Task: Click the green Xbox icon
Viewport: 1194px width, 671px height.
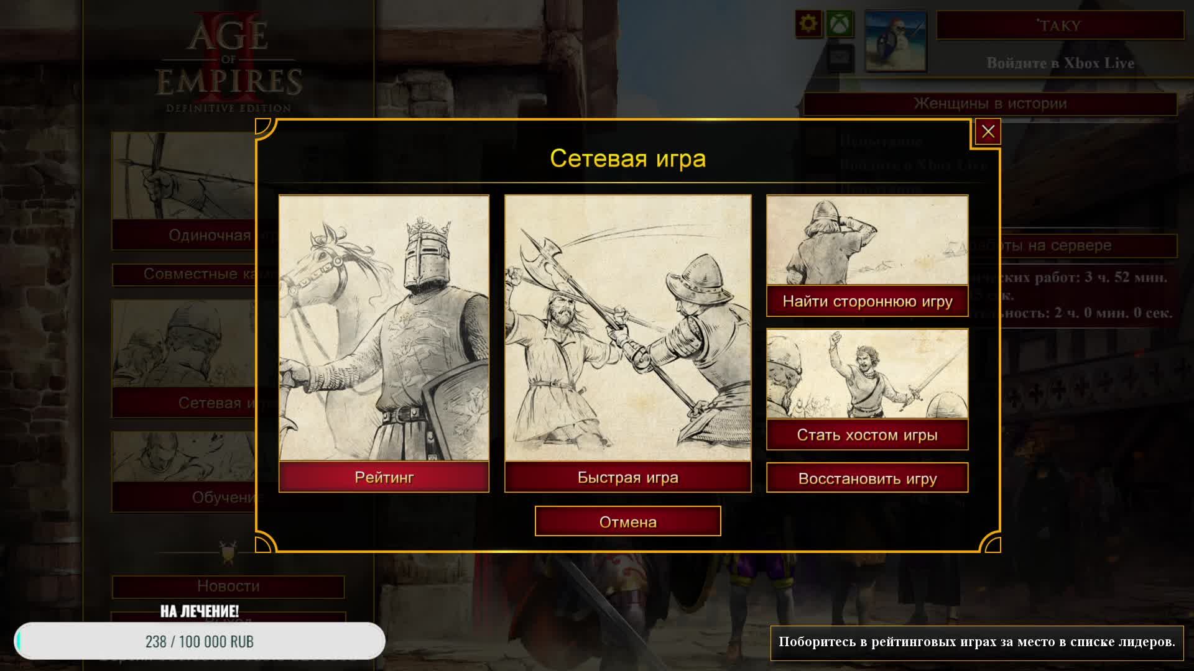Action: point(840,25)
